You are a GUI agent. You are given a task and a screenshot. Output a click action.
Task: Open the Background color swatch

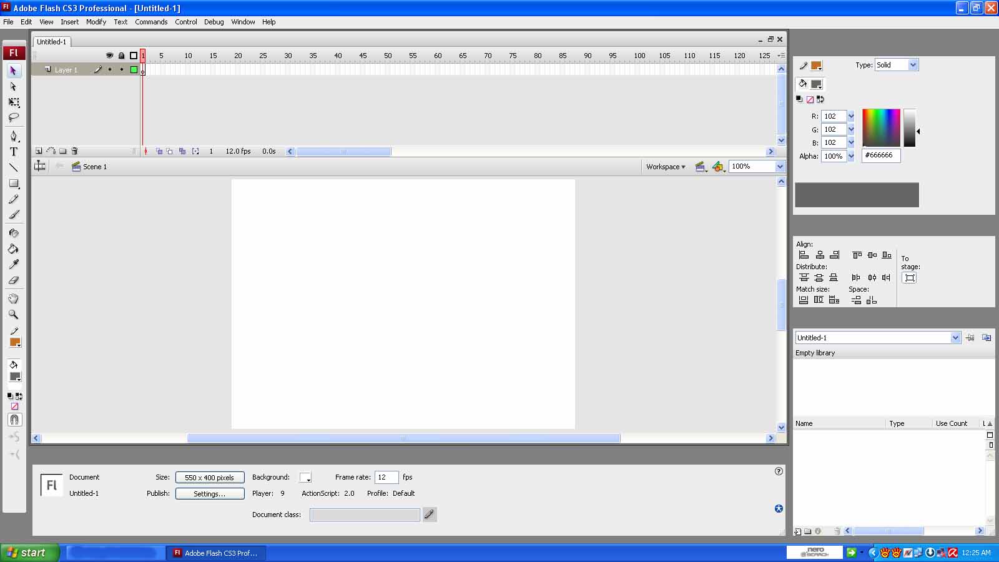point(305,477)
